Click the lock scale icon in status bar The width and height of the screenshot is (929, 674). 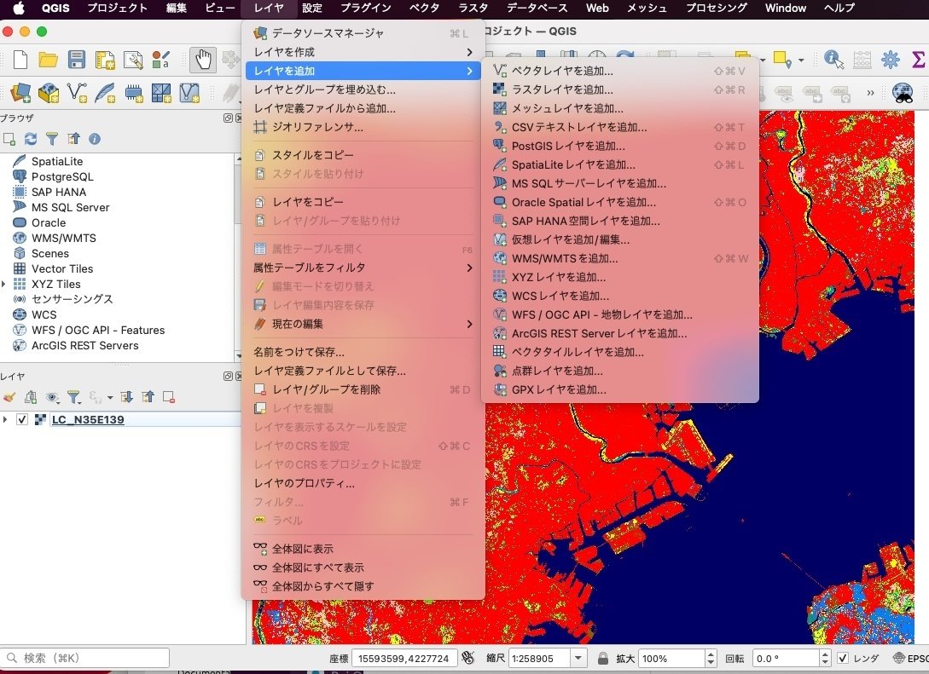tap(602, 658)
